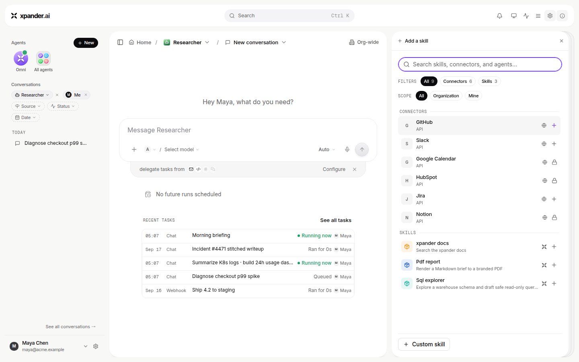
Task: Add the Slack connector with plus icon
Action: click(554, 144)
